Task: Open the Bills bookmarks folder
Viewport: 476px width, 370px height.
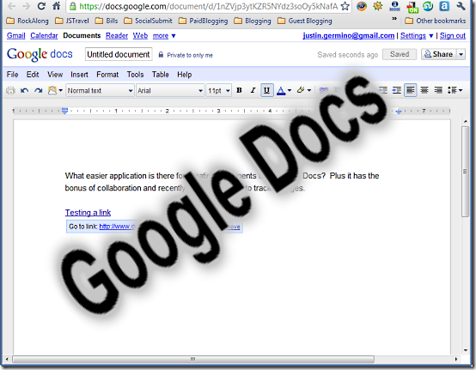Action: pos(107,21)
